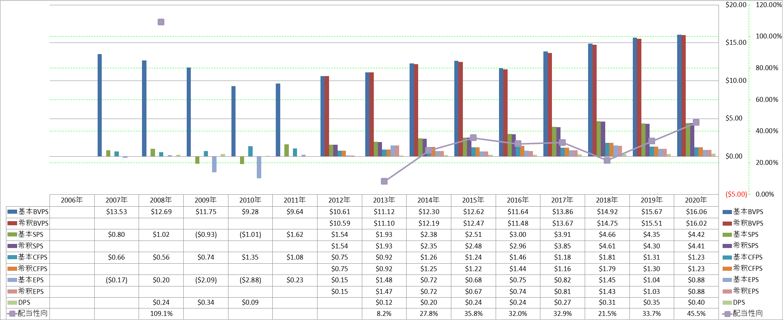The width and height of the screenshot is (783, 320).
Task: Click the red 希釈BVPS bar for 2020
Action: coord(683,95)
